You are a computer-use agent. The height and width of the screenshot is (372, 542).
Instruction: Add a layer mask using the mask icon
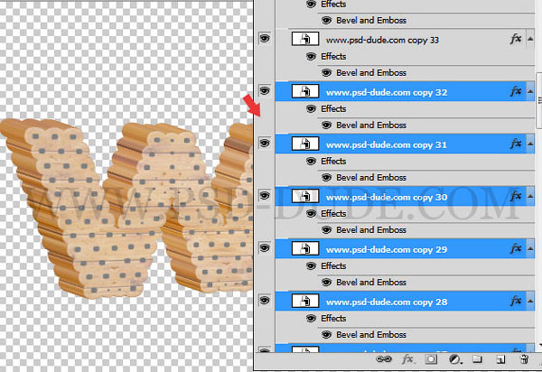pos(431,359)
